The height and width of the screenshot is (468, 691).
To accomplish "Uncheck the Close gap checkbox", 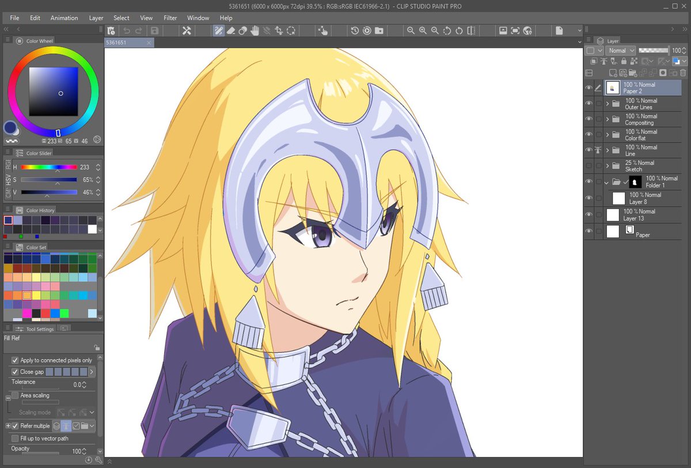I will click(x=15, y=372).
